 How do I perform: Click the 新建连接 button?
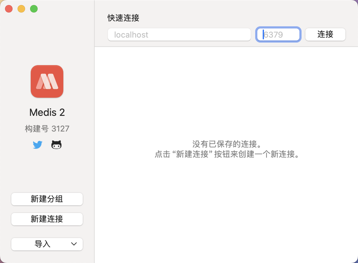[x=47, y=219]
